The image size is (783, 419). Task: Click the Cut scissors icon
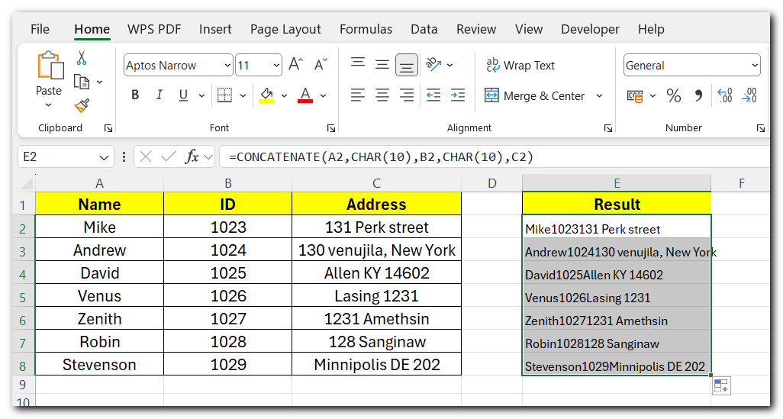(82, 57)
